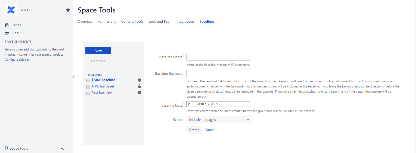The image size is (416, 153).
Task: Tick the A Partial baseline checkbox
Action: coord(88,87)
